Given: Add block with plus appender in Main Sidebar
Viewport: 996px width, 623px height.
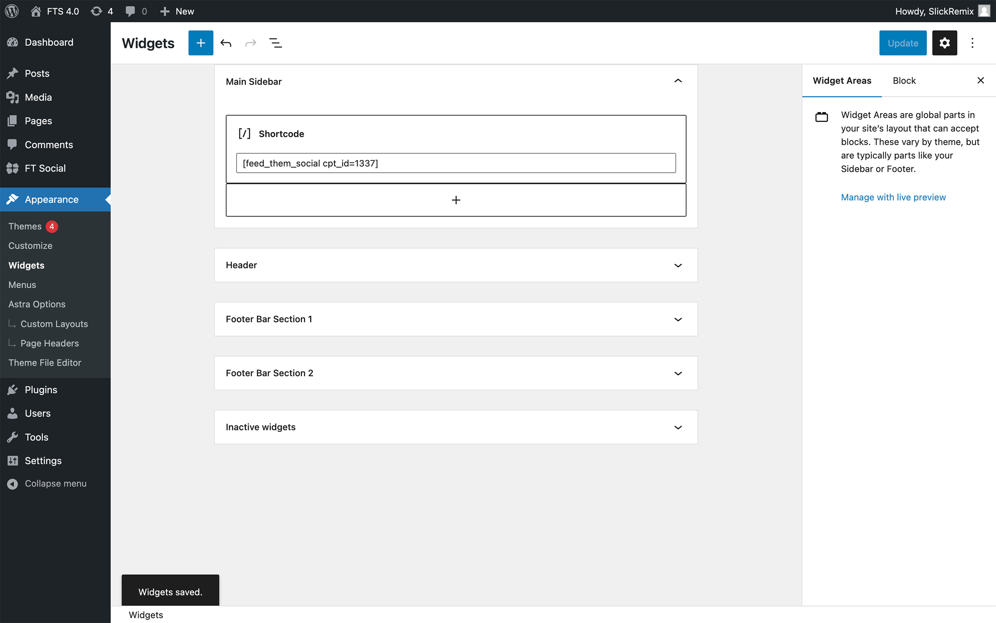Looking at the screenshot, I should [456, 200].
